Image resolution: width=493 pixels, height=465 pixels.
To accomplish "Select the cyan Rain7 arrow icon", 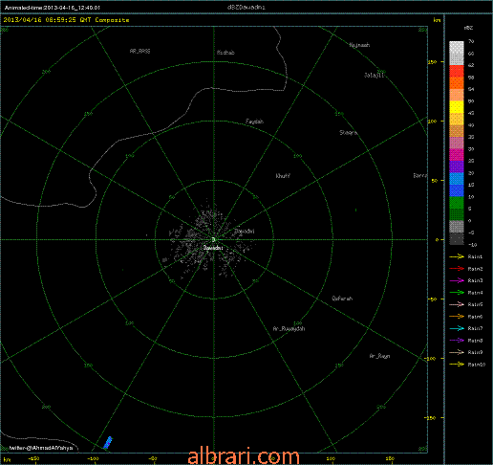I will point(457,328).
